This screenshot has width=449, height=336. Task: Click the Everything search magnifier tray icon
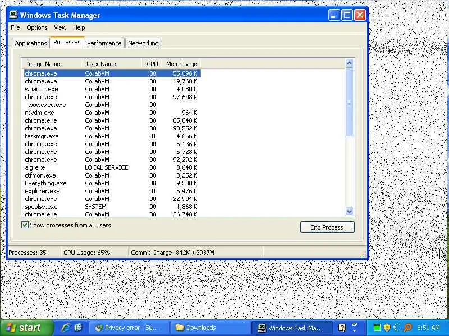pyautogui.click(x=407, y=328)
